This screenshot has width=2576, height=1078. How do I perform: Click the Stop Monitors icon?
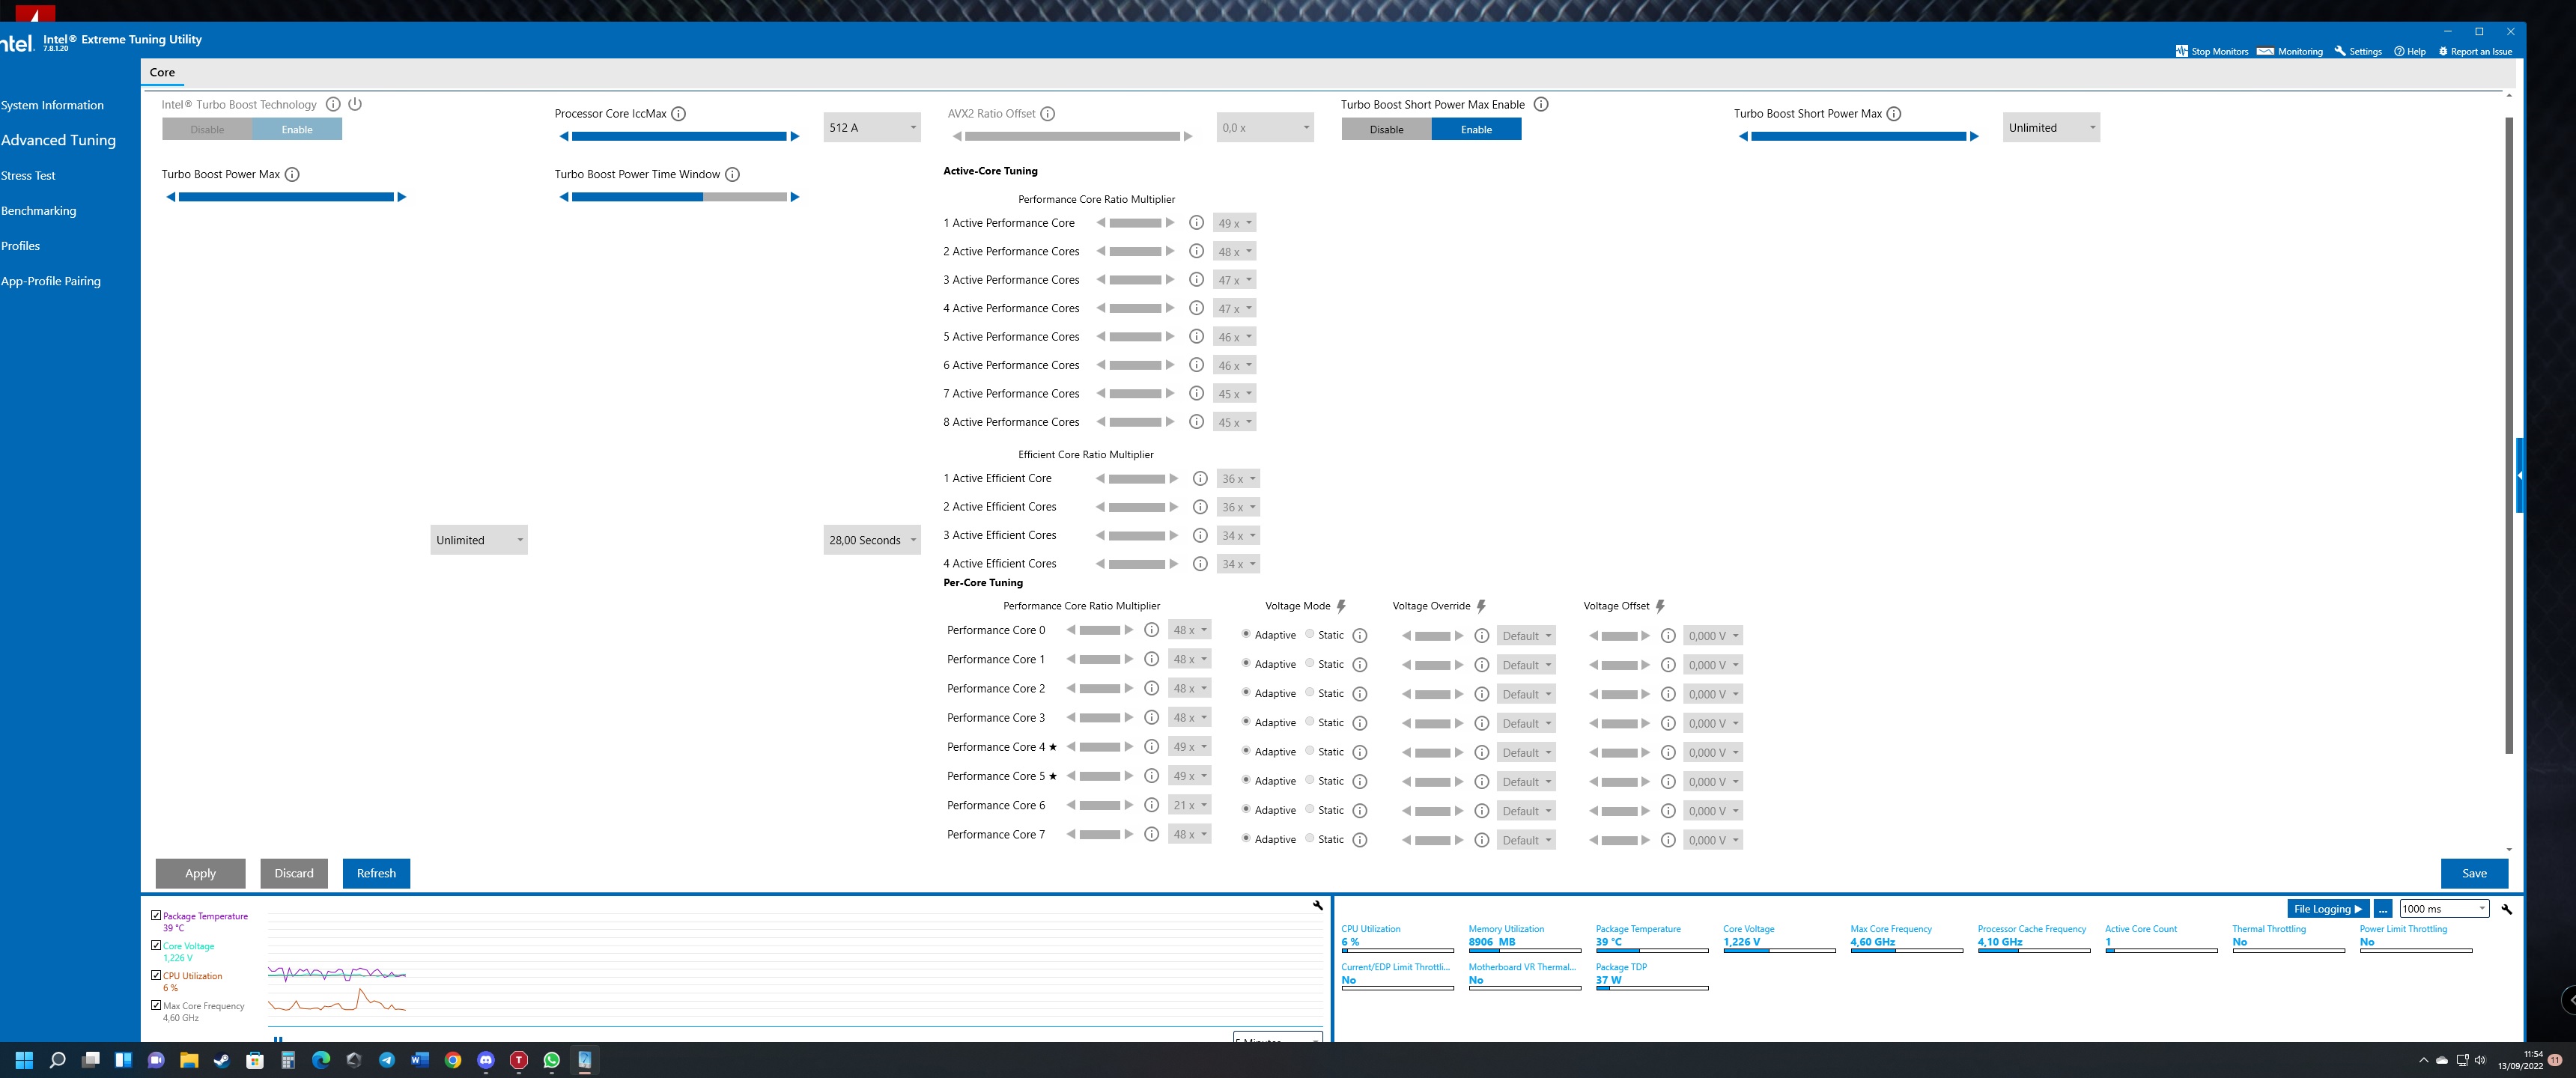2181,51
